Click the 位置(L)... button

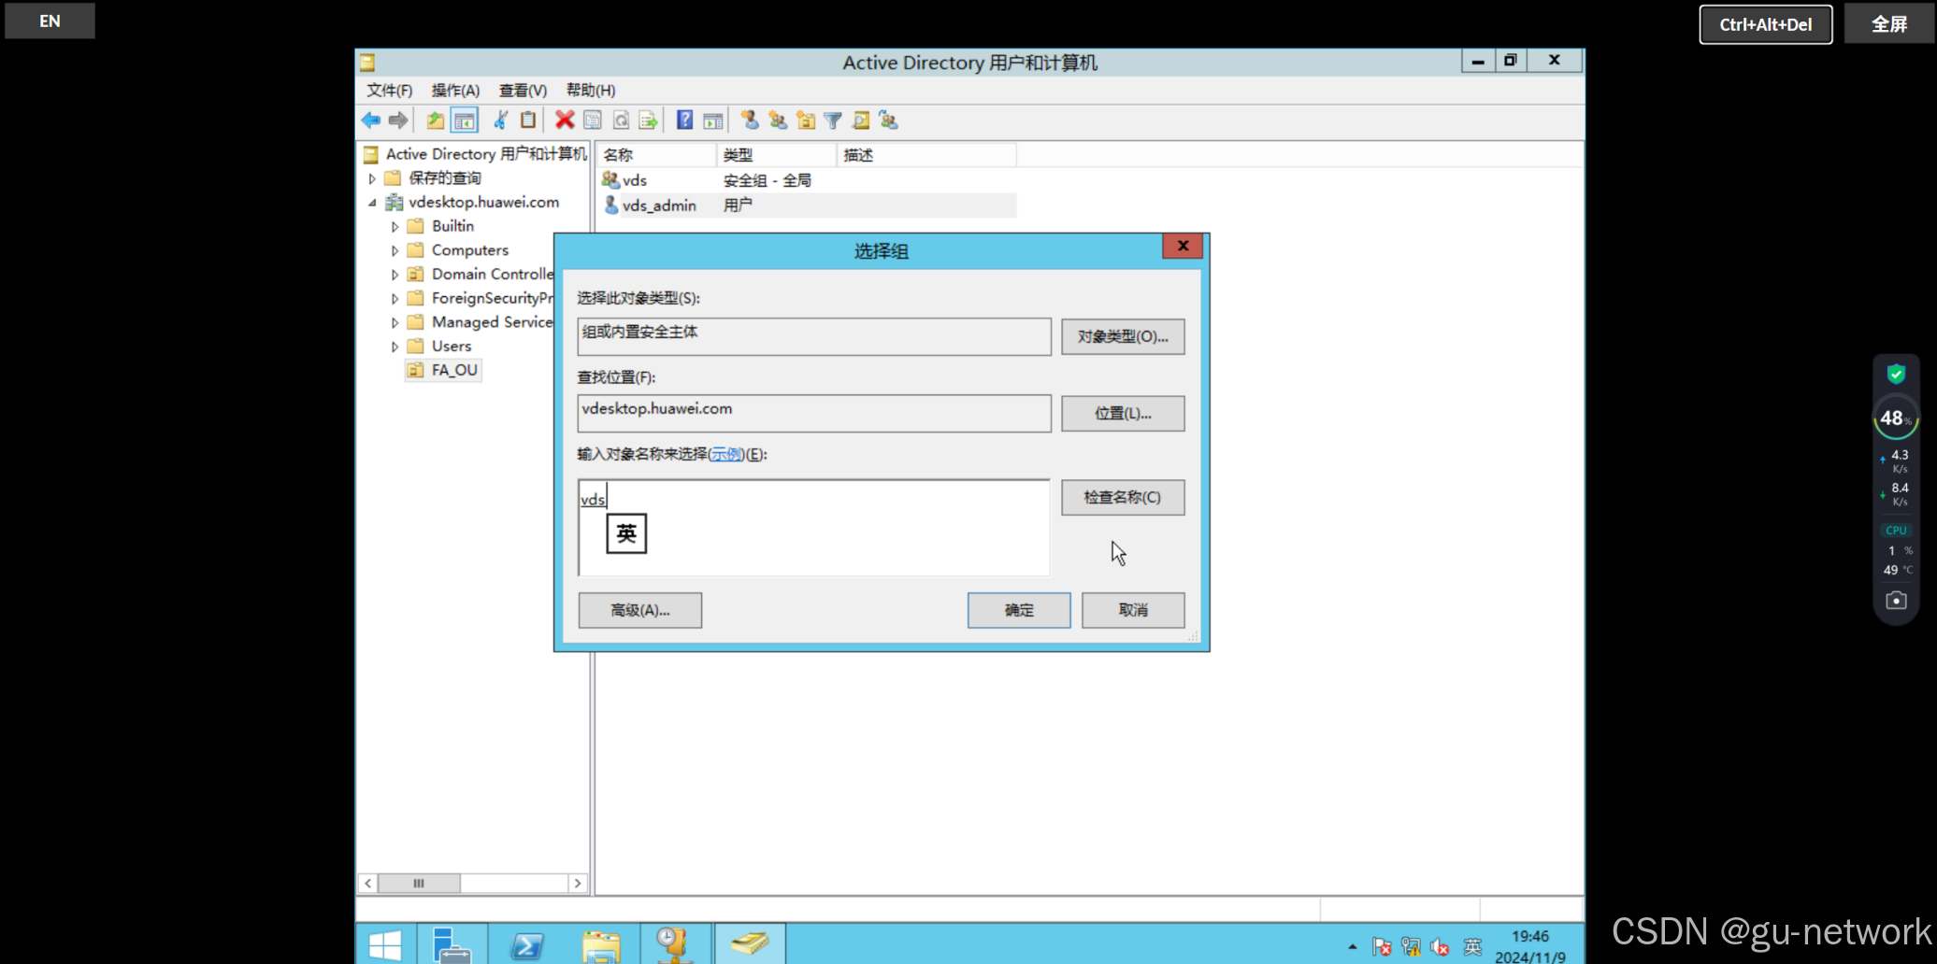[1123, 413]
